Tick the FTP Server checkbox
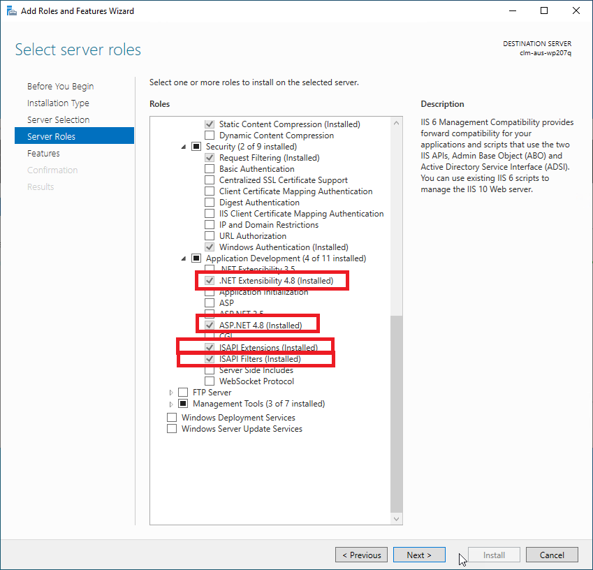 click(183, 393)
